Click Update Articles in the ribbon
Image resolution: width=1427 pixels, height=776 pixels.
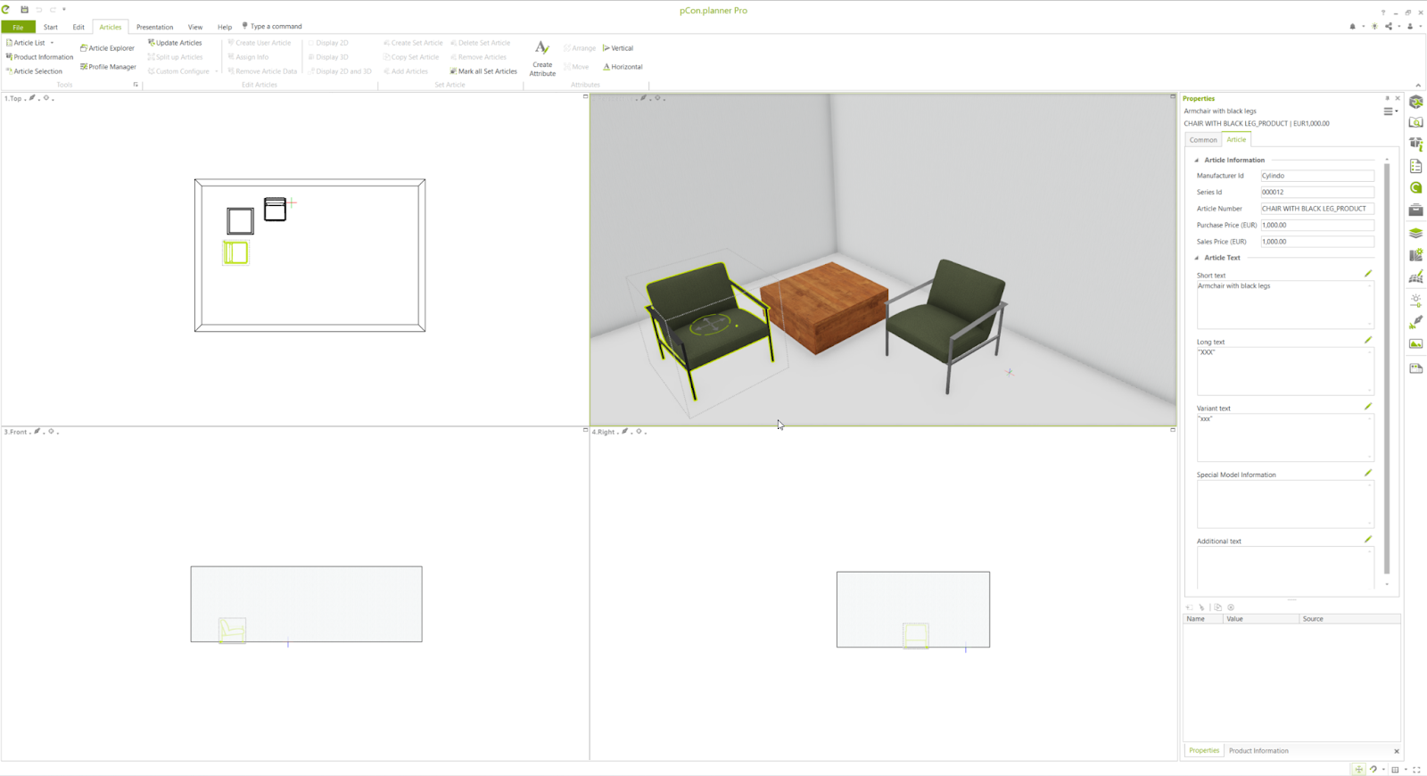(x=175, y=43)
